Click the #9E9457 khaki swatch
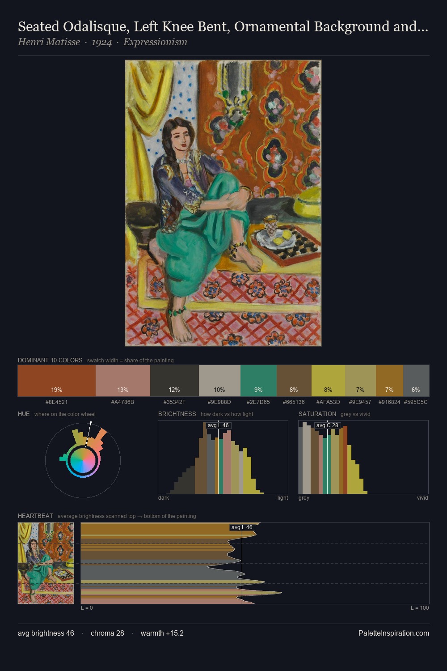This screenshot has width=447, height=671. (x=360, y=381)
